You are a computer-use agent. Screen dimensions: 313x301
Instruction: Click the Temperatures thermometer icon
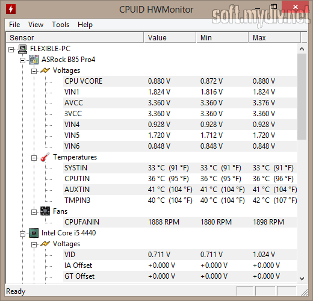45,157
